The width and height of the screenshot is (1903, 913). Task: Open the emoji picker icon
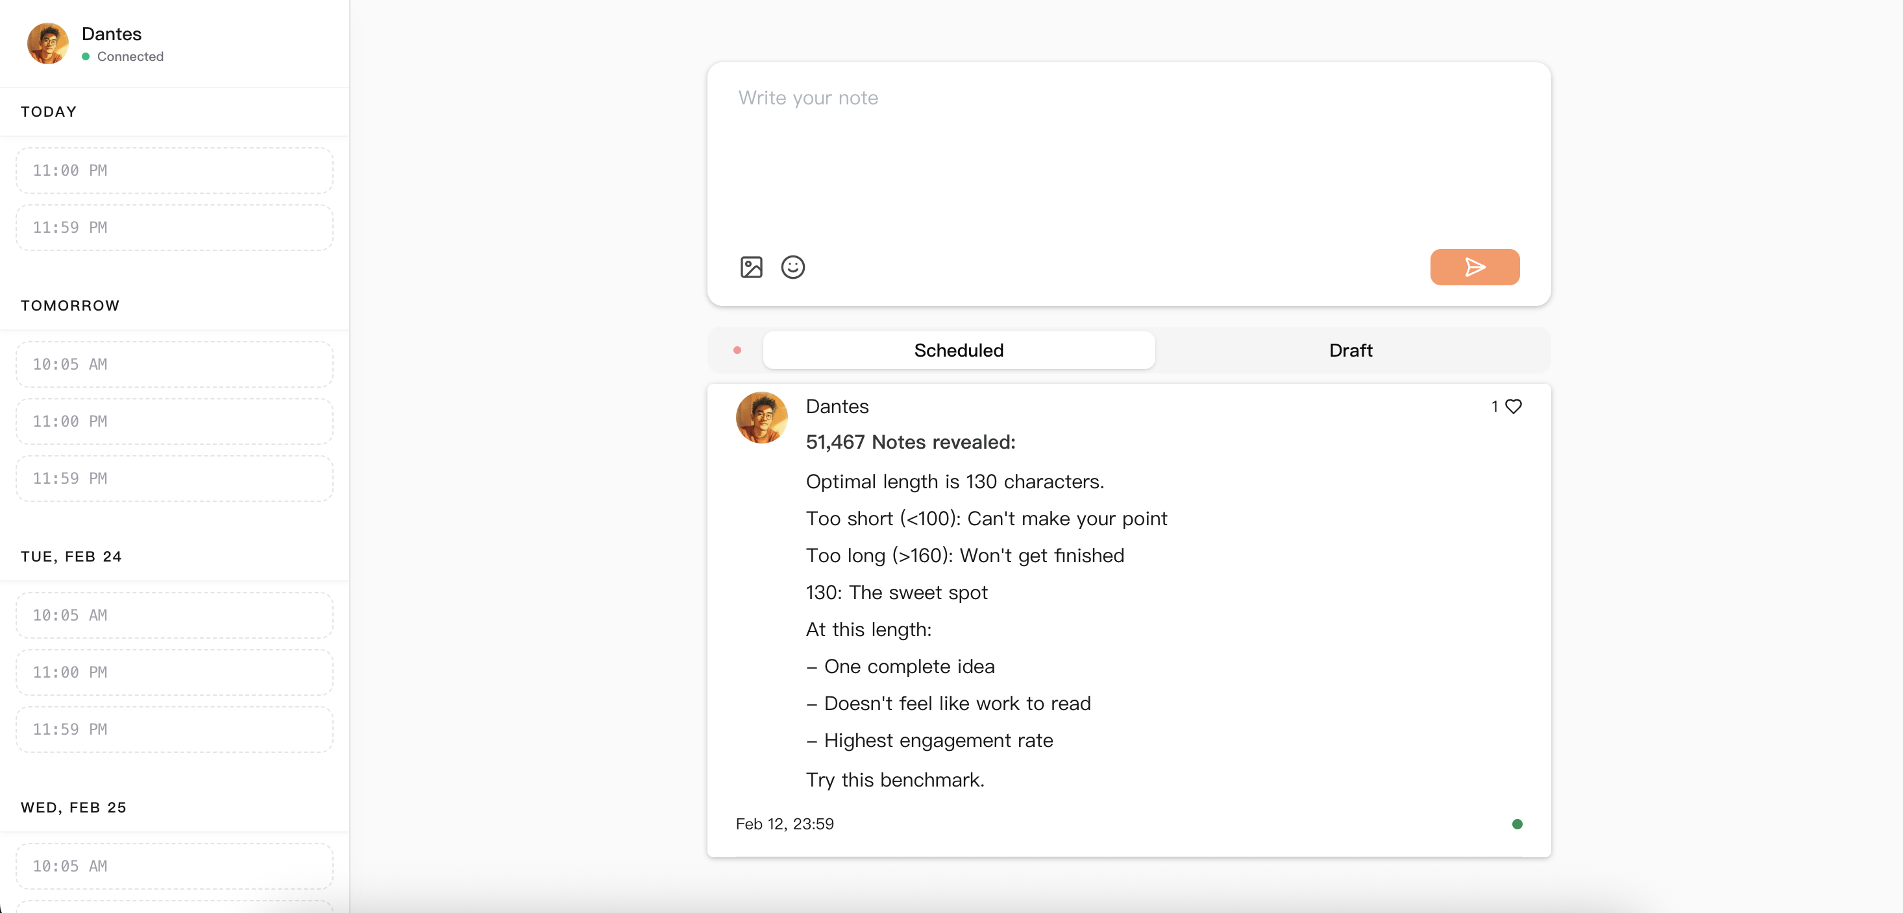click(792, 267)
